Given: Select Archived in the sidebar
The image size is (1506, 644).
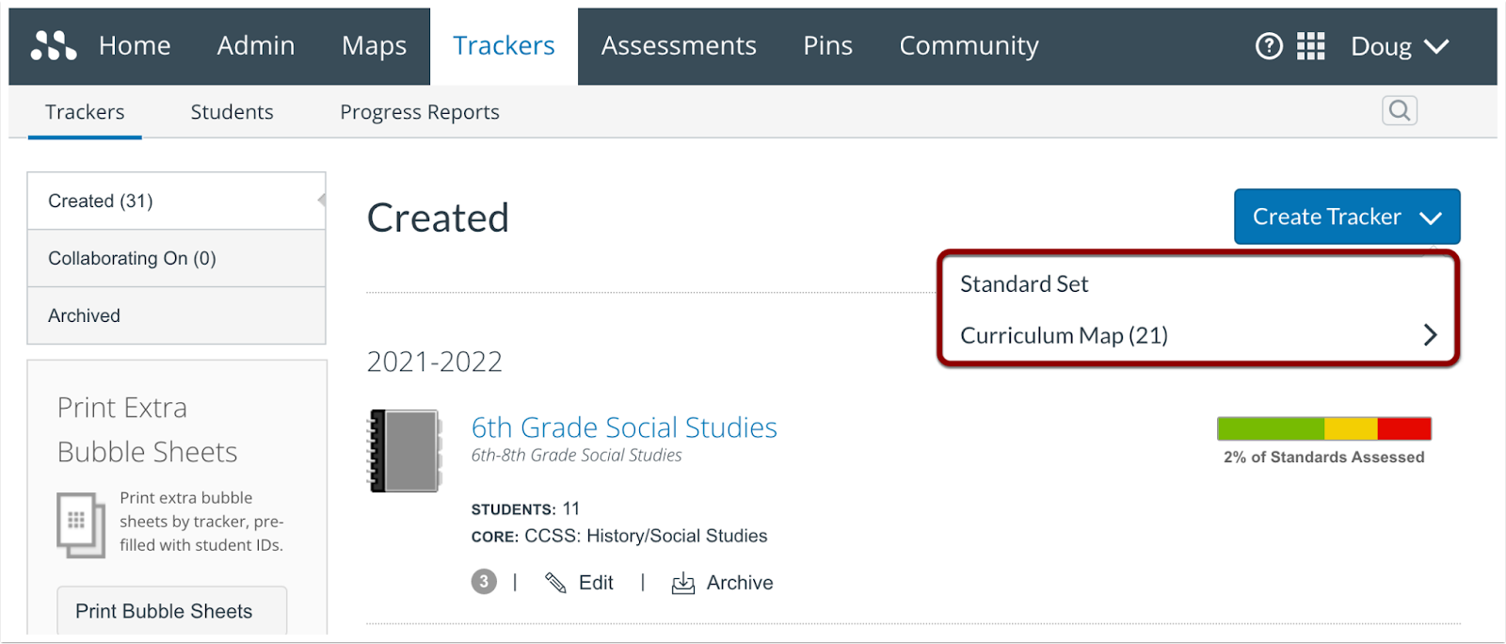Looking at the screenshot, I should click(177, 315).
